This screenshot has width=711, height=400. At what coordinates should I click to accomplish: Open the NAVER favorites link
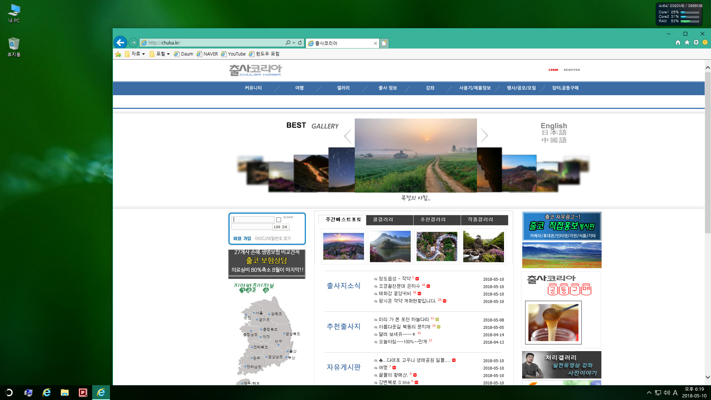[207, 54]
